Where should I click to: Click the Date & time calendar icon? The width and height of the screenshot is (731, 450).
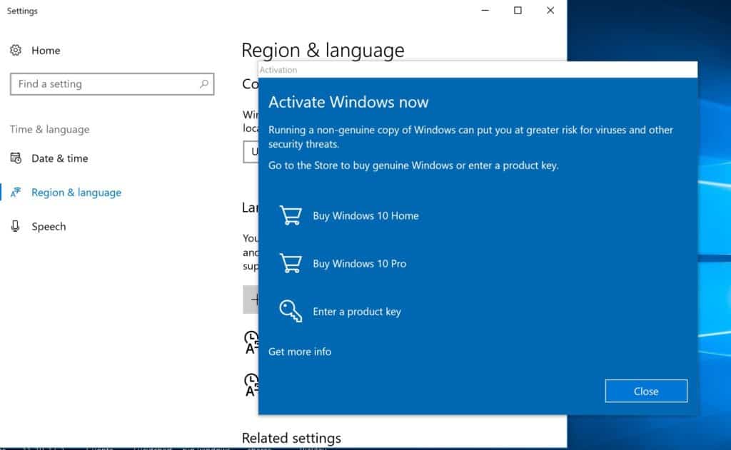tap(16, 158)
